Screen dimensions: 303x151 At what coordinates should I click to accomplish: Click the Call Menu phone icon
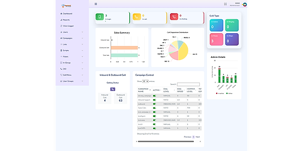(61, 75)
